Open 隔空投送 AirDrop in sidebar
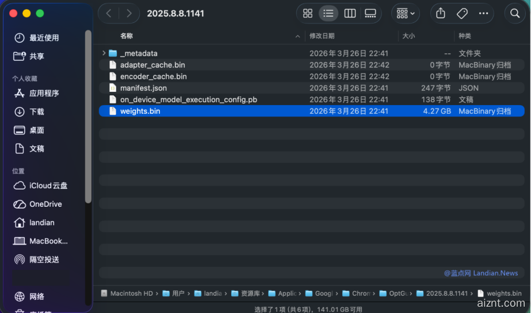The height and width of the screenshot is (313, 531). click(37, 260)
